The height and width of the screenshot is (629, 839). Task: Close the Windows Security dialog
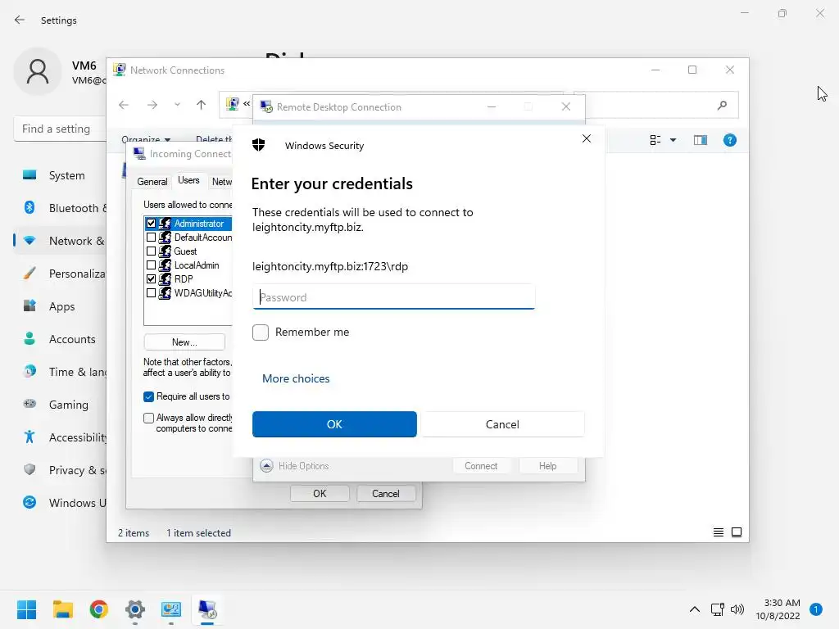click(x=587, y=138)
